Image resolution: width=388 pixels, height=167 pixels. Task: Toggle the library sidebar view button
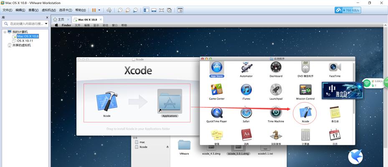146,10
